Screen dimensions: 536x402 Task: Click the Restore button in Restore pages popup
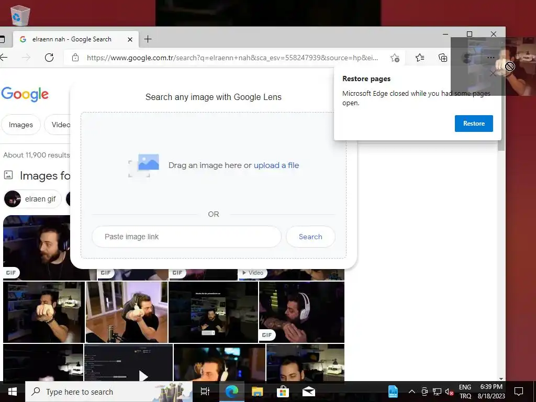[x=474, y=124]
